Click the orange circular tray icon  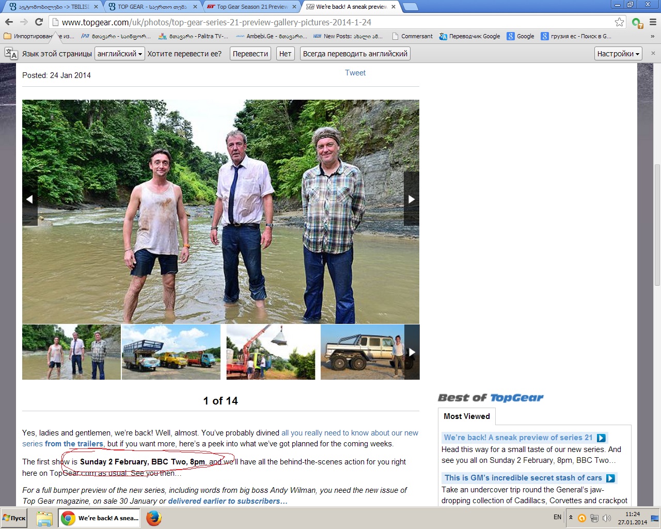582,518
